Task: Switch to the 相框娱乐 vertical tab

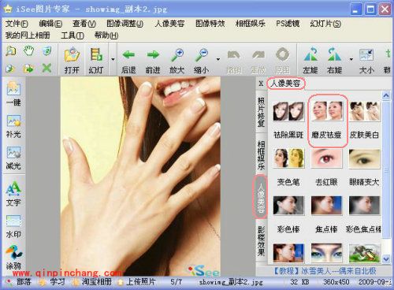Action: coord(261,155)
